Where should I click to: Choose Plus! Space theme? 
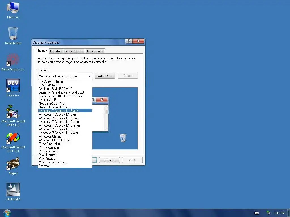pos(65,159)
